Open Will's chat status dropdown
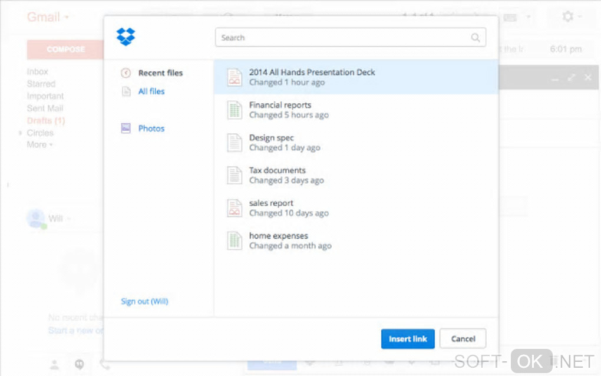The height and width of the screenshot is (376, 601). click(68, 219)
